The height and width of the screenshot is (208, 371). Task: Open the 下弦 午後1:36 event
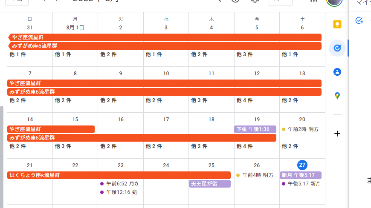tap(255, 129)
